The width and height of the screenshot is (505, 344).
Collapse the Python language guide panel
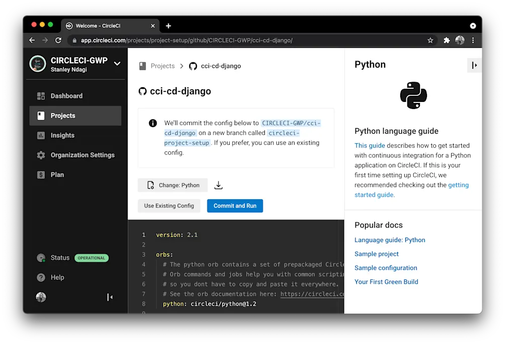click(474, 65)
